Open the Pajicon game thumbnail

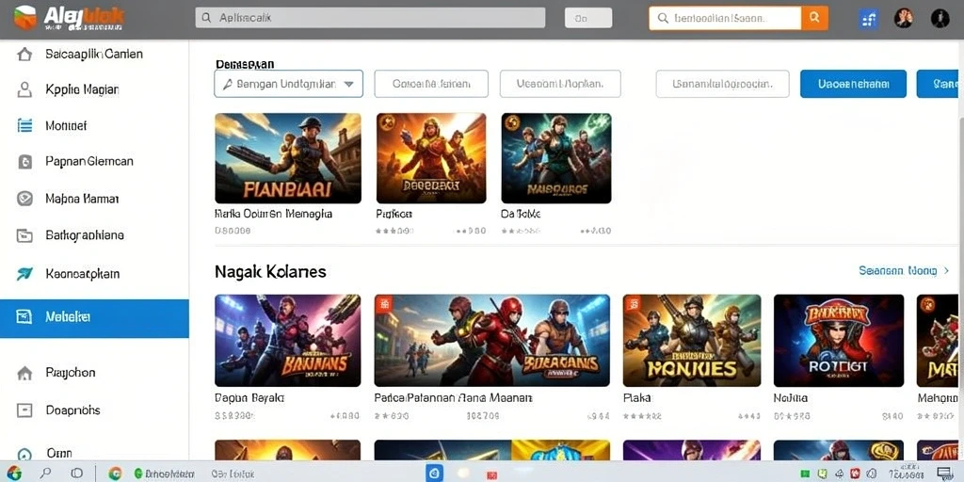tap(431, 158)
